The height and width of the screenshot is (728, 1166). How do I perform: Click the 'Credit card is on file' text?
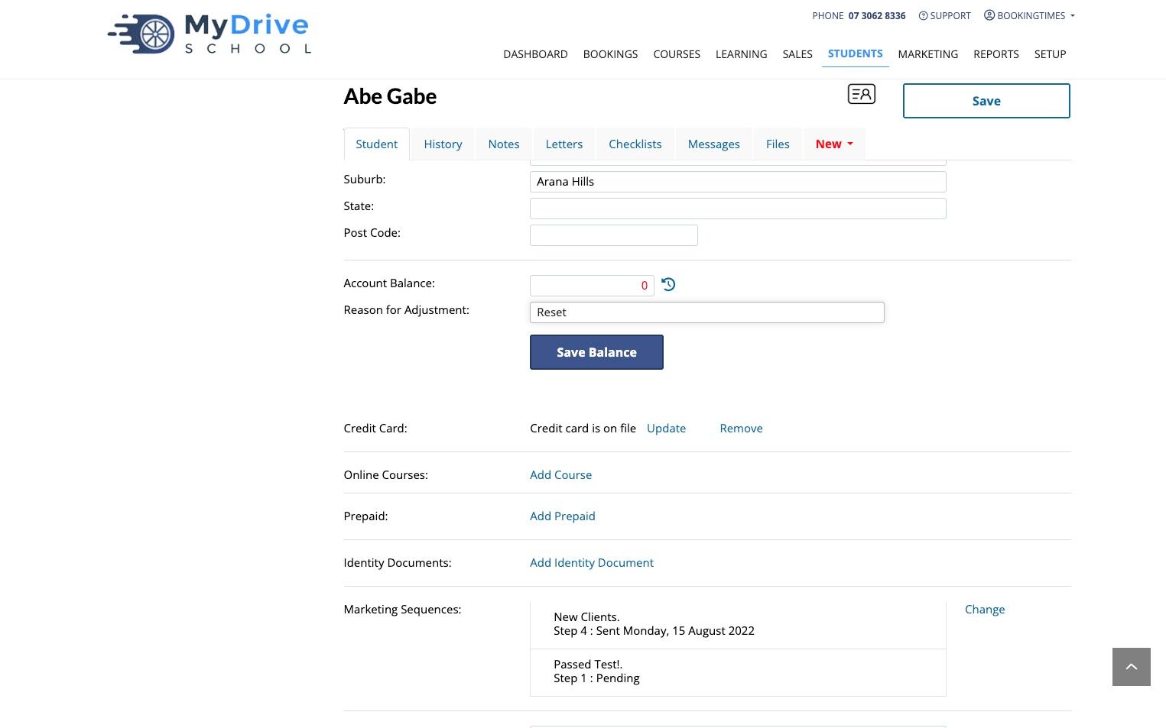click(583, 429)
